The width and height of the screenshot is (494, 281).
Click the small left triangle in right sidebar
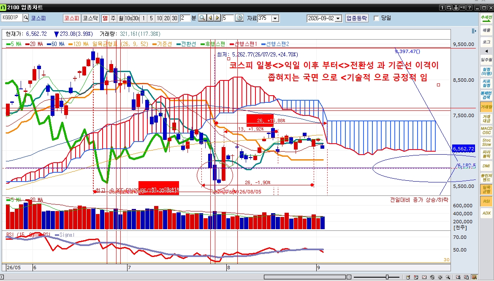pyautogui.click(x=486, y=51)
